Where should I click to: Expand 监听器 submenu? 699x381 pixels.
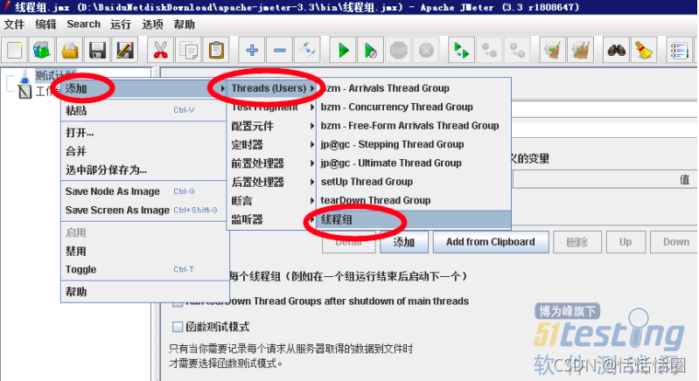[x=272, y=219]
